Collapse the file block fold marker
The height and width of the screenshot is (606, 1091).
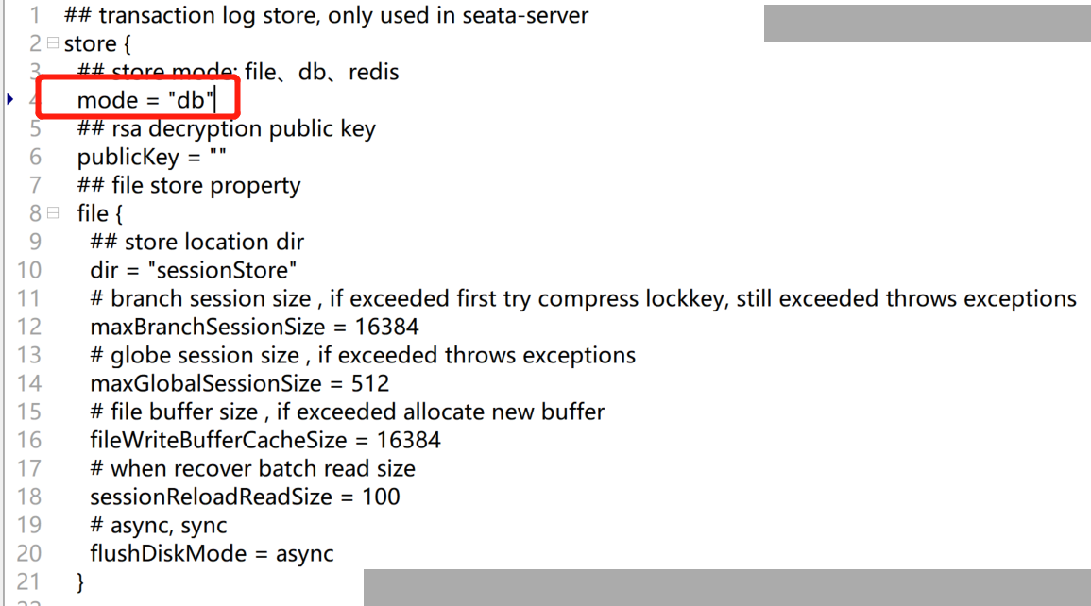coord(53,212)
